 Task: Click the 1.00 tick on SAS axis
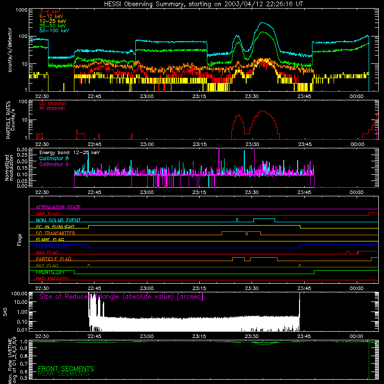22,312
